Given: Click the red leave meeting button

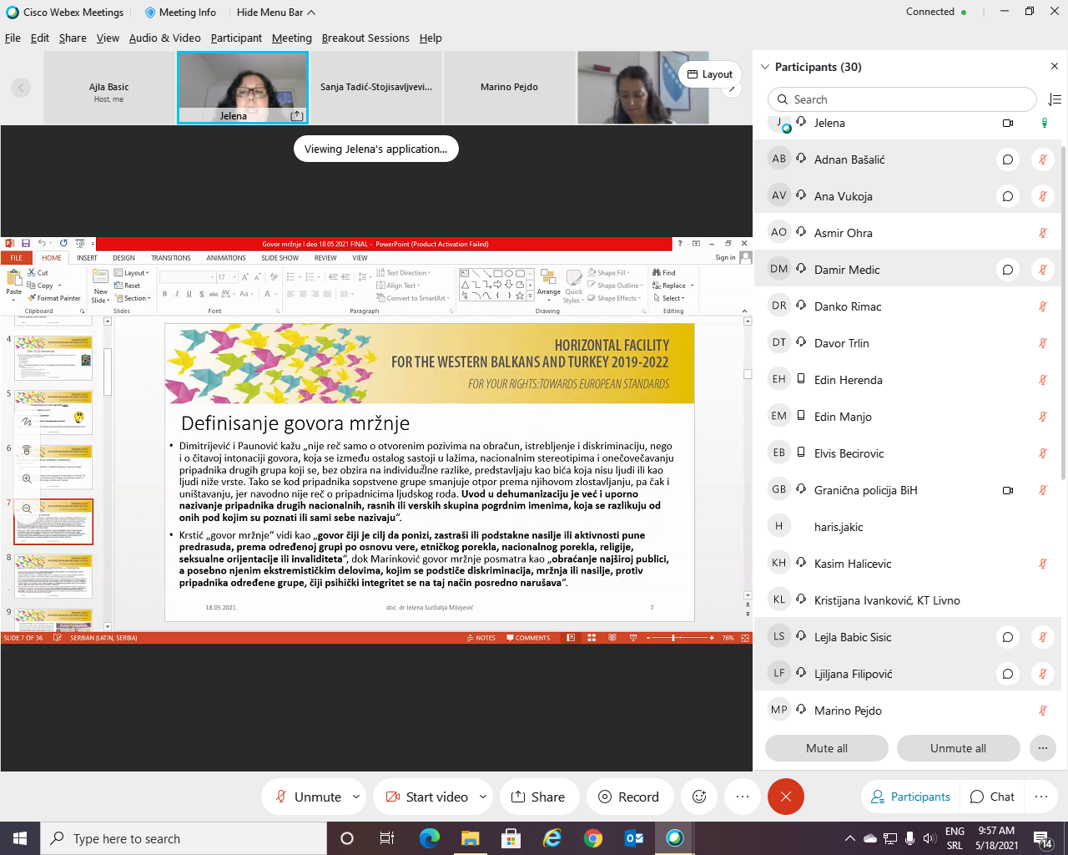Looking at the screenshot, I should pyautogui.click(x=785, y=797).
